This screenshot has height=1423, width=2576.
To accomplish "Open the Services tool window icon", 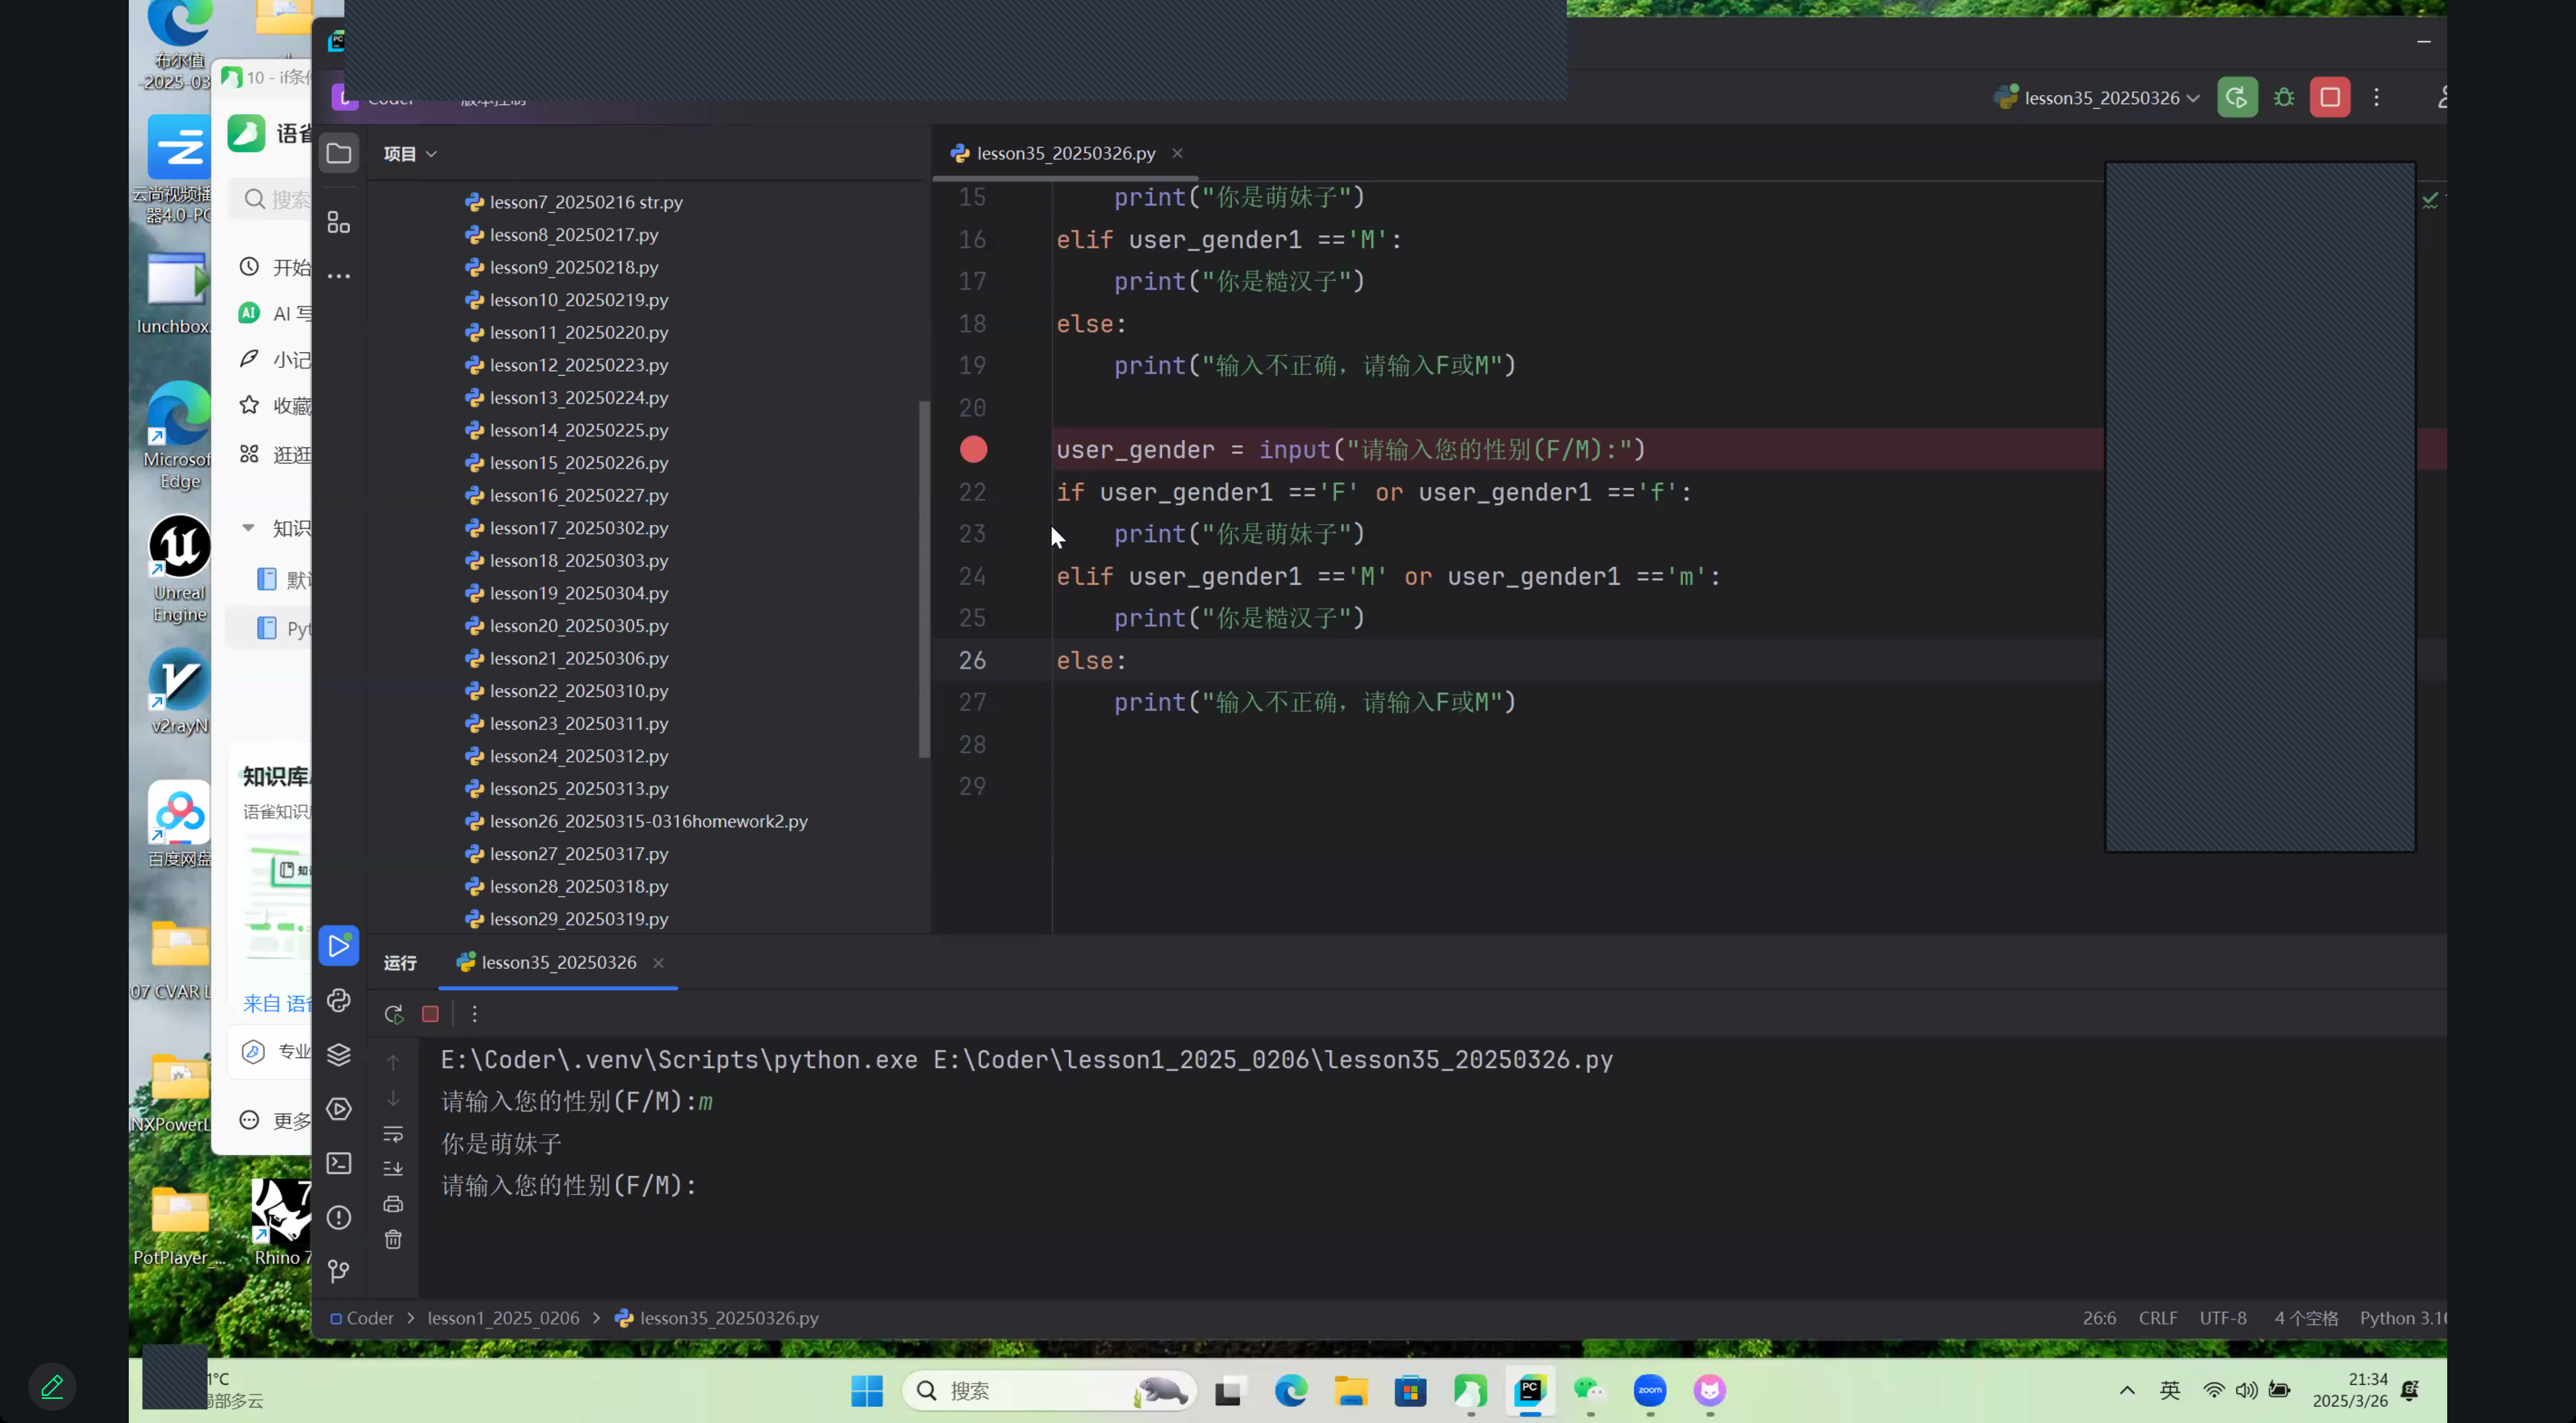I will pos(339,1109).
